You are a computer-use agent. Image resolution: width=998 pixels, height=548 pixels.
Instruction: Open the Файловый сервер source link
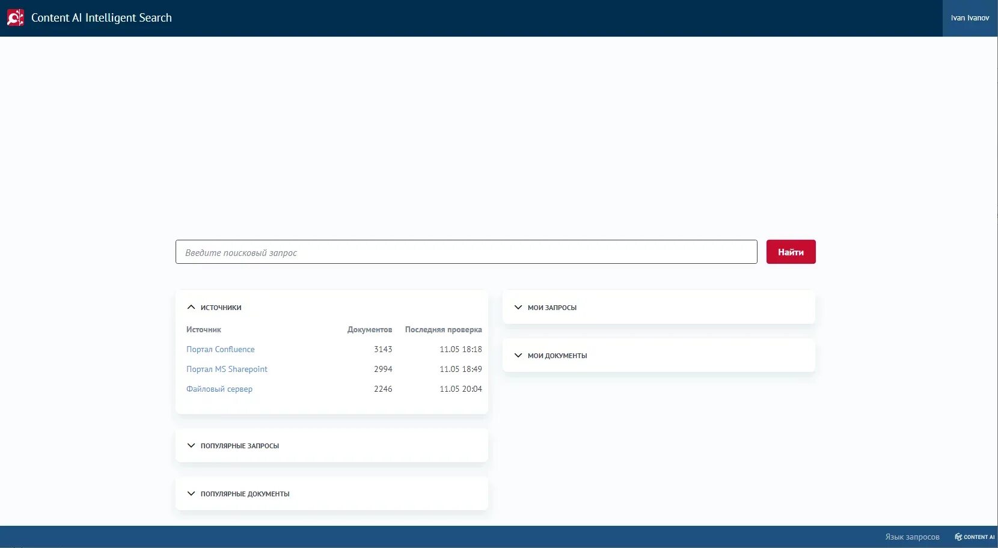pos(219,389)
